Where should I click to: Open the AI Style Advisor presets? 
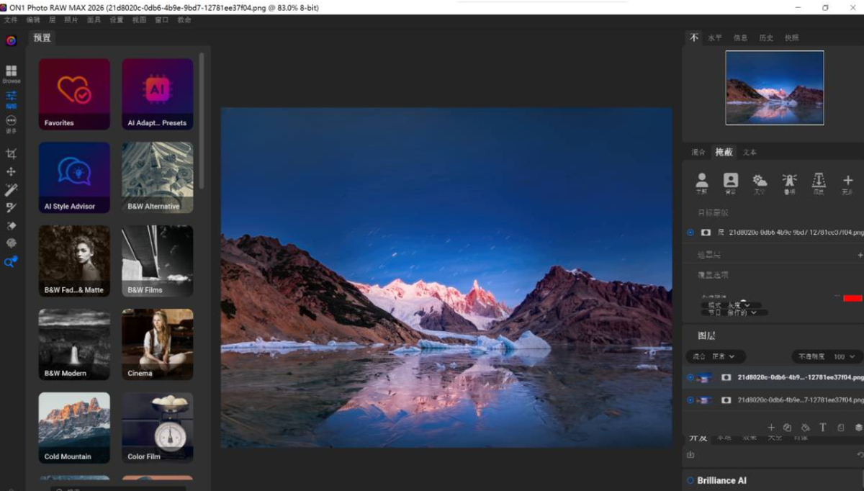click(x=74, y=177)
